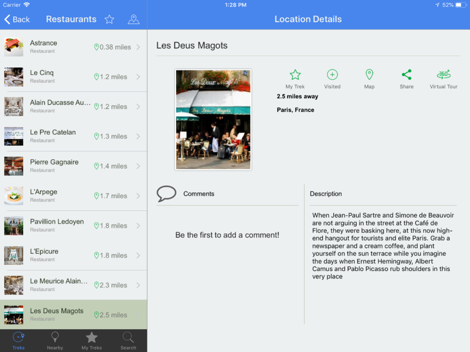Open Map for this location
The height and width of the screenshot is (352, 470).
pos(369,79)
